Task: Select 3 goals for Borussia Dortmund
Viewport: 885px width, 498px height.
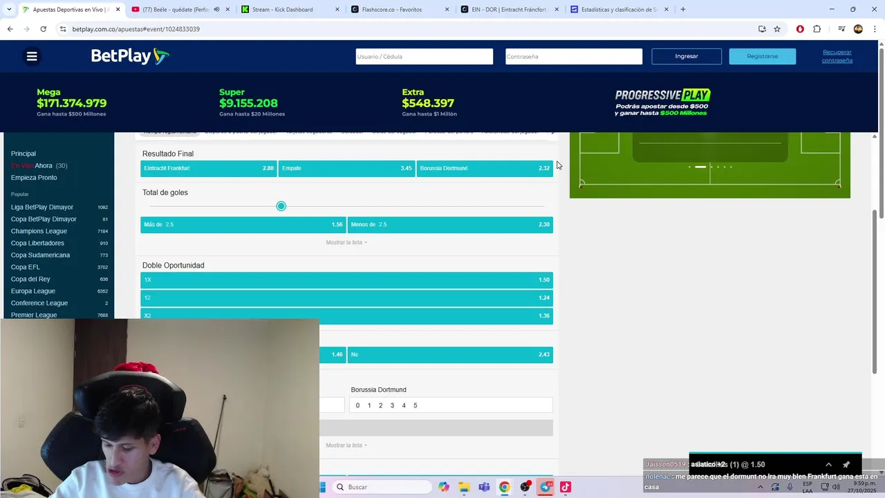Action: pos(392,406)
